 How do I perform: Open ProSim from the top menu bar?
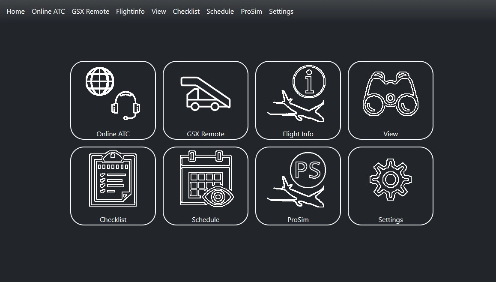tap(251, 12)
